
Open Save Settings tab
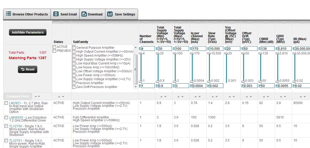121,14
